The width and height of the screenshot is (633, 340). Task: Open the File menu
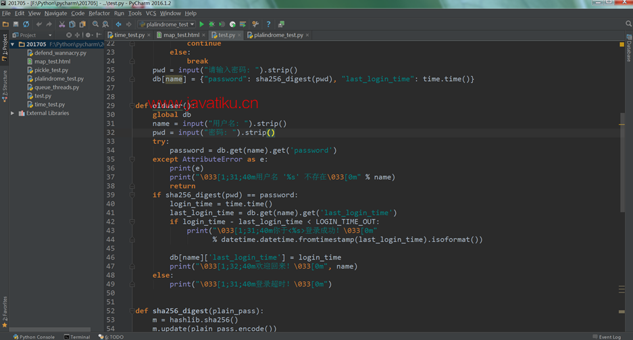pos(6,14)
